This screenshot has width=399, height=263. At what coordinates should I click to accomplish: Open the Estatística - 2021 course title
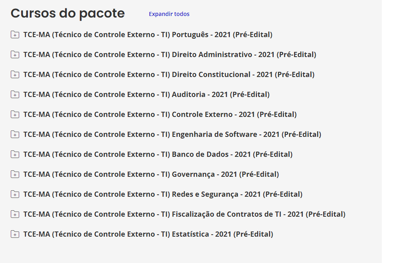tap(148, 234)
